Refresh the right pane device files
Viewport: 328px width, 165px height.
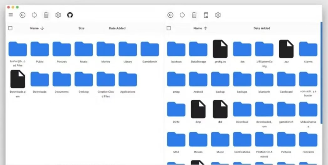182,15
